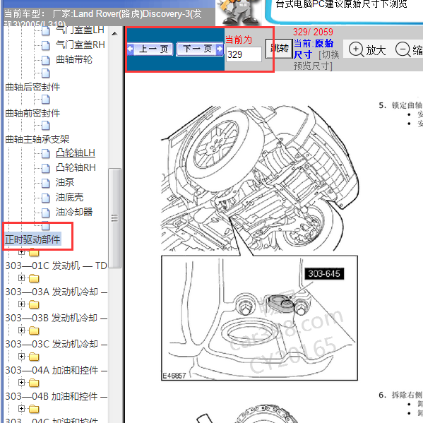The width and height of the screenshot is (423, 423).
Task: Open the 气门室盖RH document
Action: click(81, 44)
